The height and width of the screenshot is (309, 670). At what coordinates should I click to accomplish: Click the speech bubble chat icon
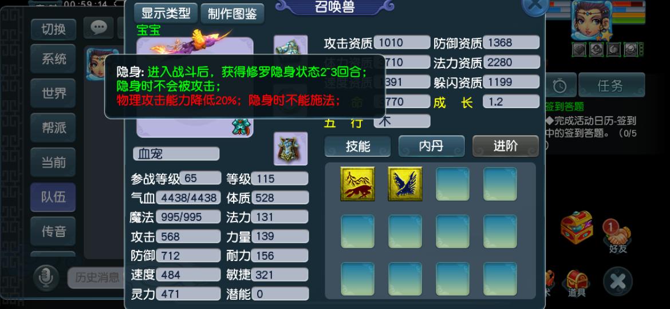point(98,27)
